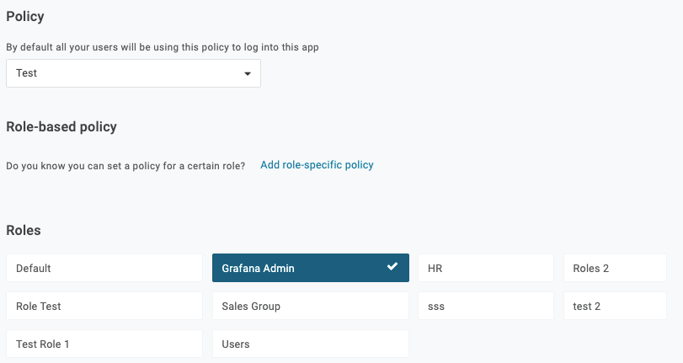The image size is (683, 363).
Task: Click the default policy description text
Action: click(x=162, y=47)
